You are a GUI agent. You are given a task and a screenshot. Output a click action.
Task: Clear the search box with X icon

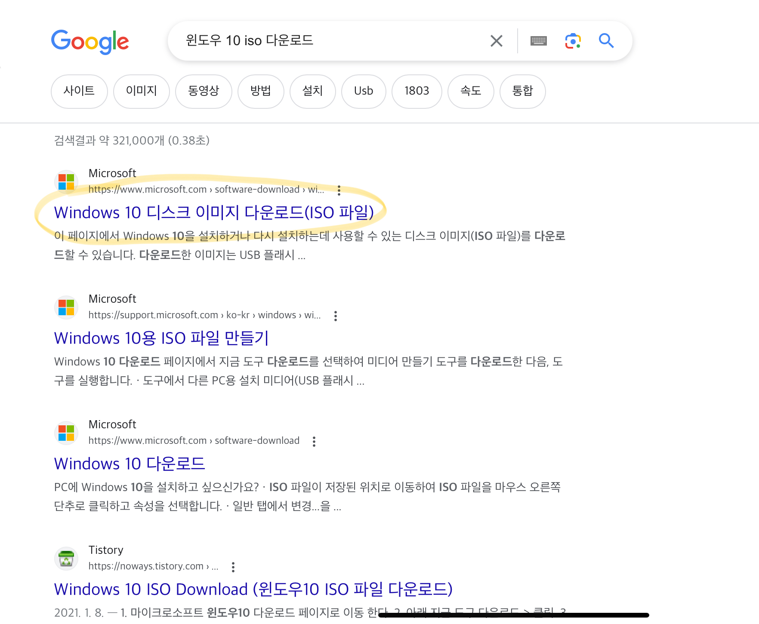click(x=497, y=41)
